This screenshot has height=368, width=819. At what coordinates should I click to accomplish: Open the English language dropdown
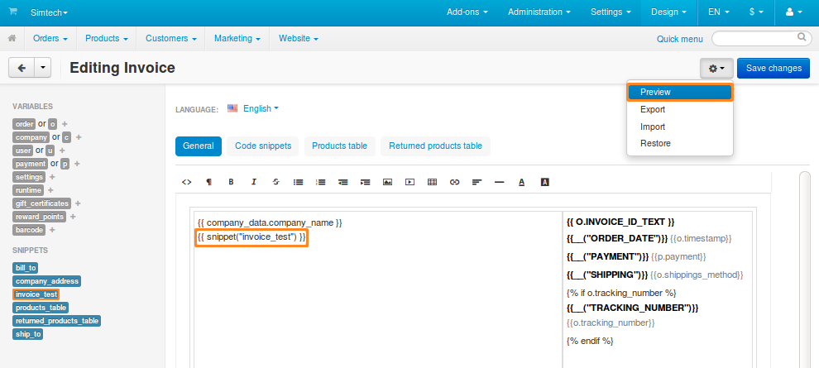261,108
